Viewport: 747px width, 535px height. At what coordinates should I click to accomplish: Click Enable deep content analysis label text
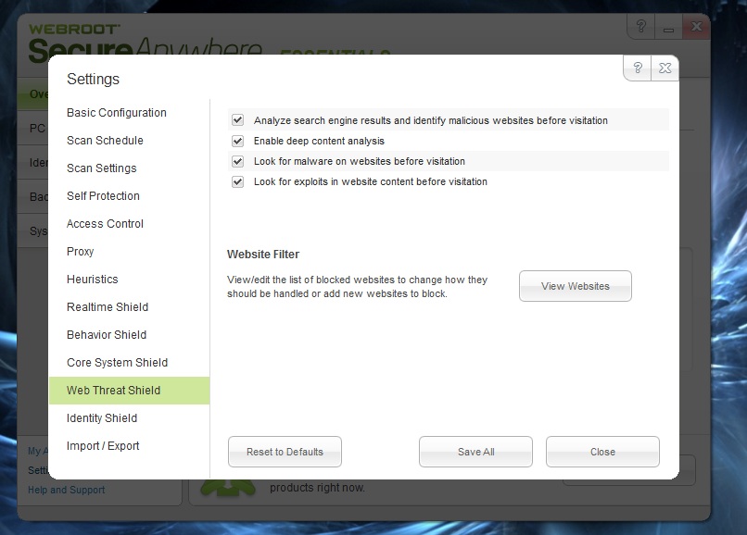(319, 141)
